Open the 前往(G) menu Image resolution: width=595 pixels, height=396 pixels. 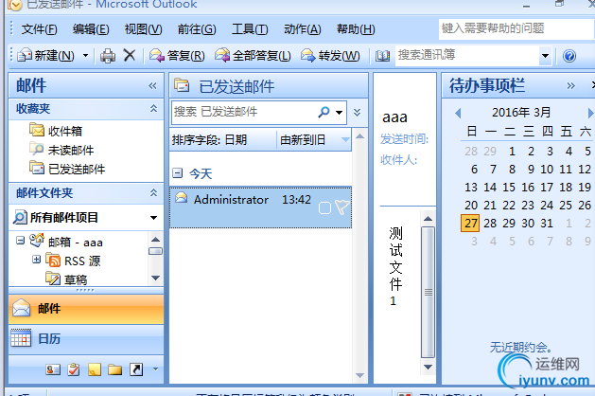coord(197,29)
